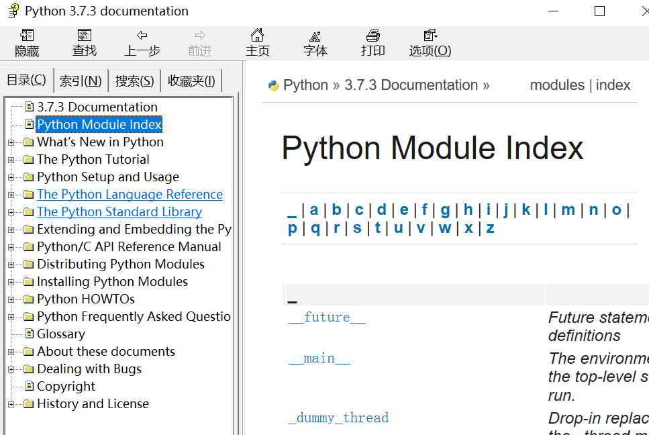Viewport: 649px width, 435px height.
Task: Click the modules link in header
Action: point(557,85)
